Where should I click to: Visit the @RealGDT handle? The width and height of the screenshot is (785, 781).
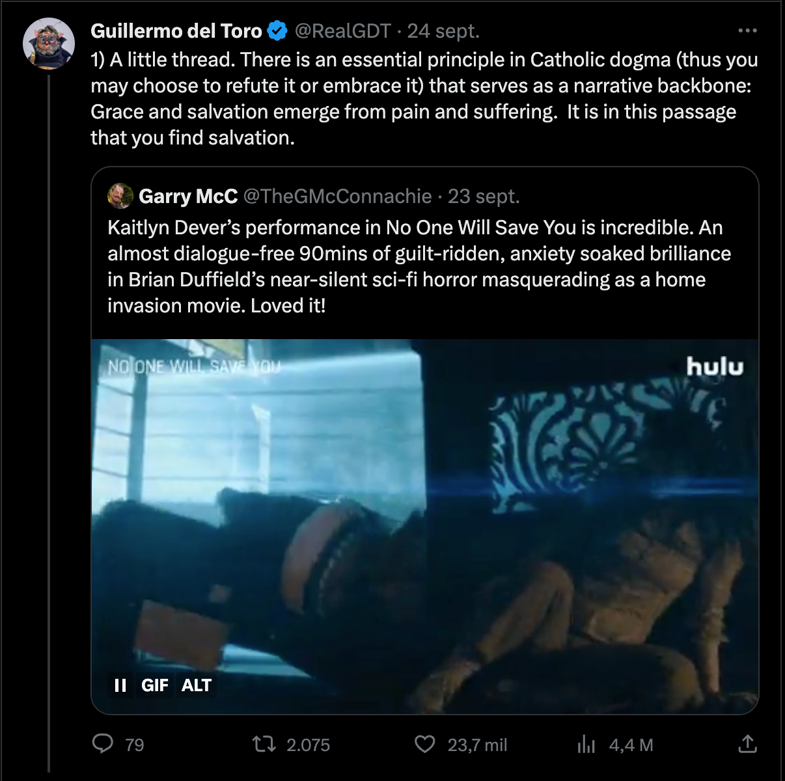(343, 31)
